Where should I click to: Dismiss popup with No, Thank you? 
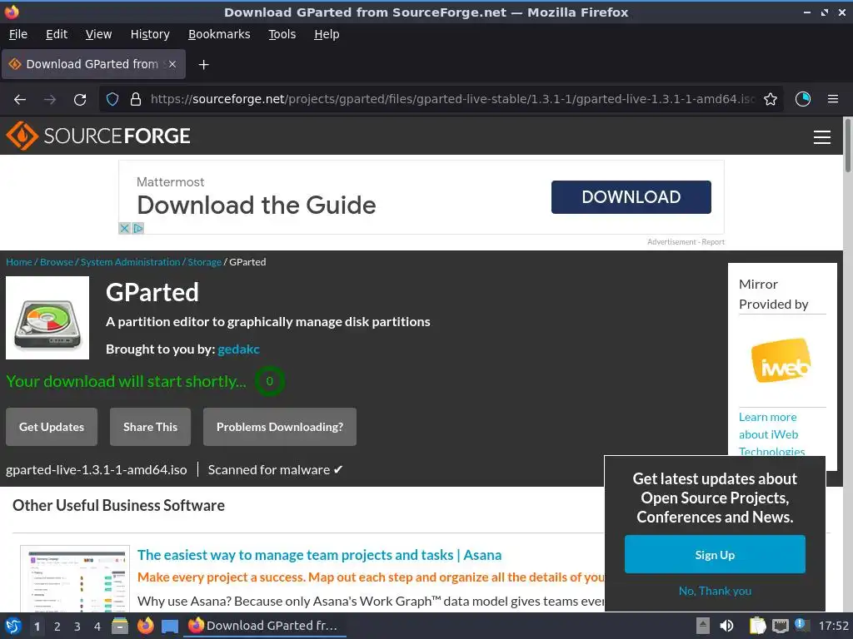(715, 591)
